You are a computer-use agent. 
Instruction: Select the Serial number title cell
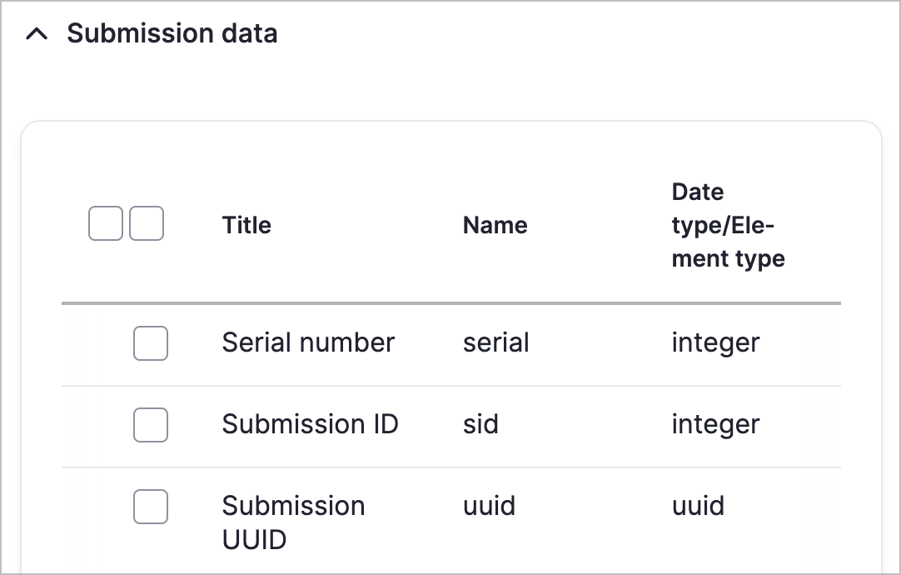tap(308, 342)
